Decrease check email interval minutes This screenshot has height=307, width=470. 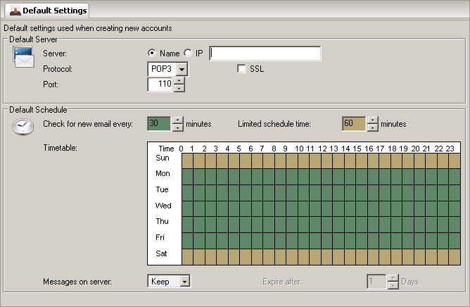[x=177, y=127]
